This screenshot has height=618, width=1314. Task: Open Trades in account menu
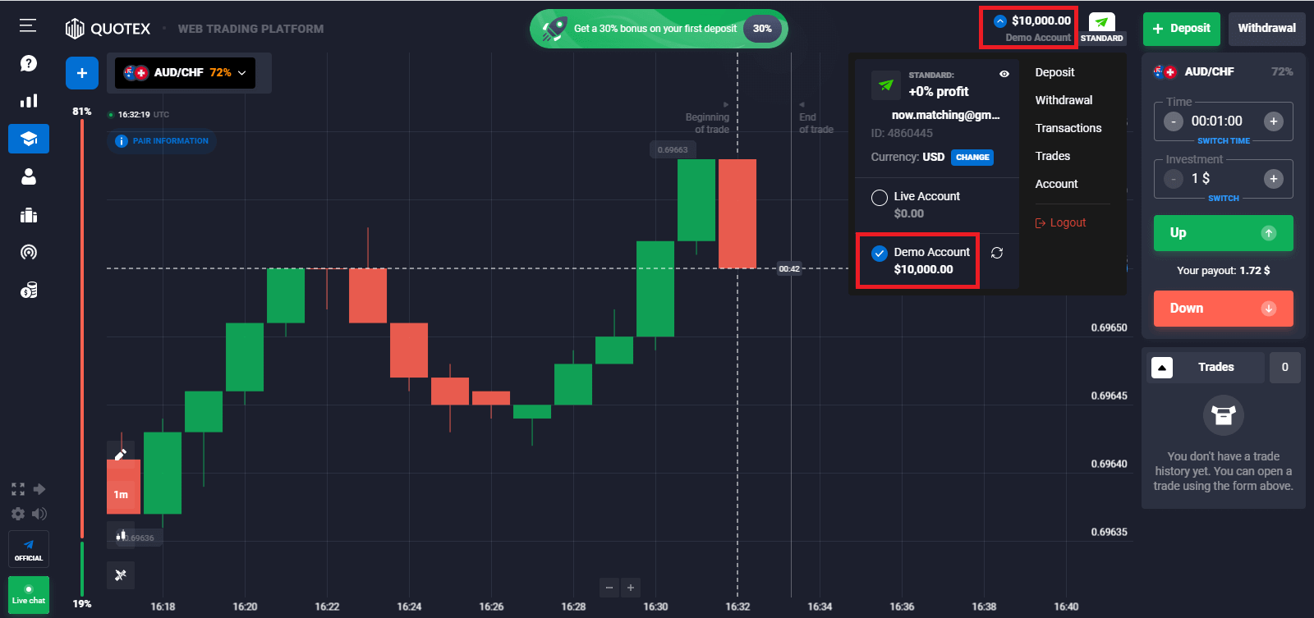click(1053, 156)
